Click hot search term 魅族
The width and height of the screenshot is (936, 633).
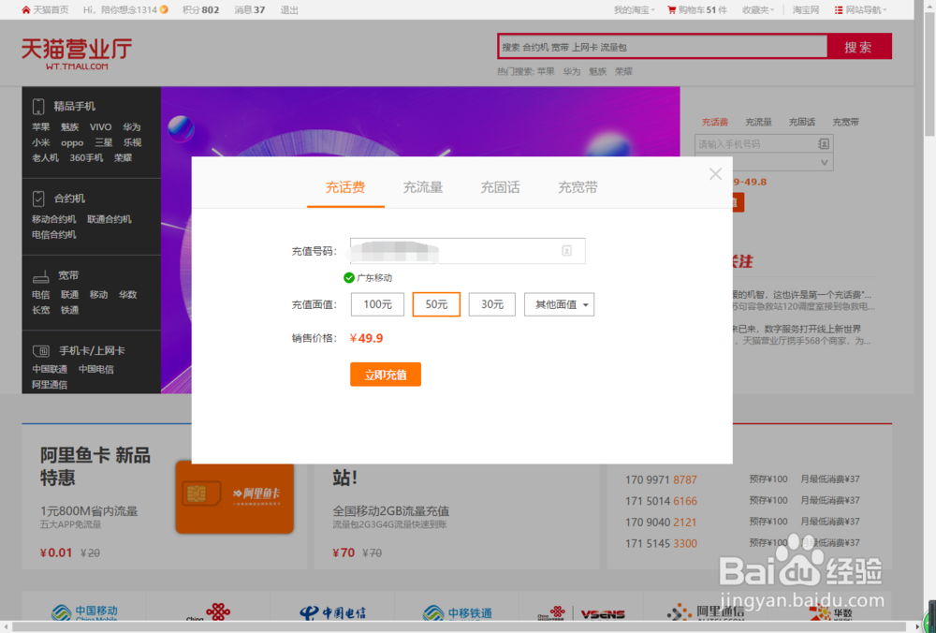pyautogui.click(x=597, y=71)
